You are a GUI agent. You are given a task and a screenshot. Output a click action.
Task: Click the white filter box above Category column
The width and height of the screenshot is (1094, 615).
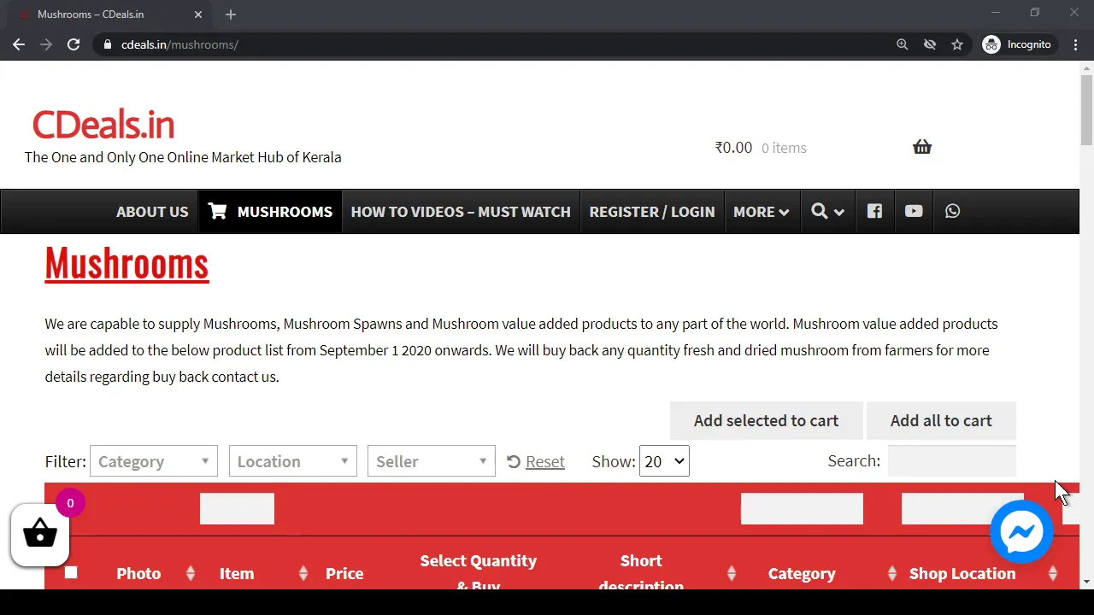(802, 509)
